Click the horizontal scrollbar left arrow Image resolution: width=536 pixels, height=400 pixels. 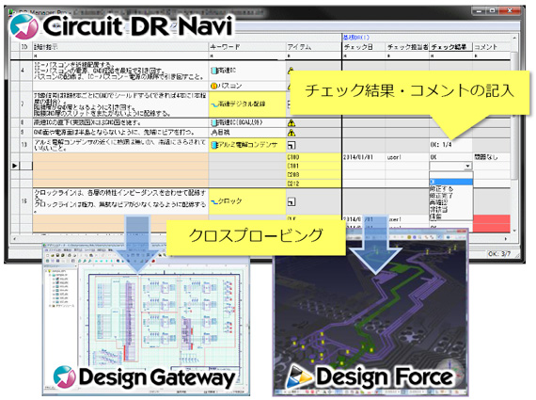click(x=14, y=238)
